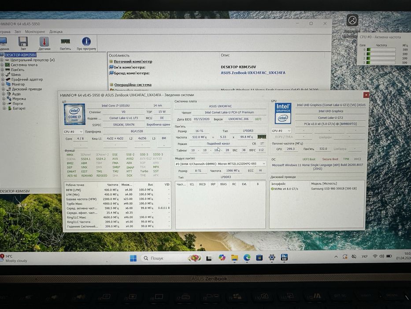Click the UEFI Boot label
The width and height of the screenshot is (411, 309).
coord(309,159)
